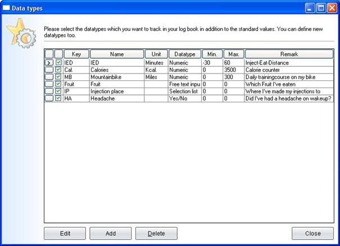Uncheck the IED row checkbox

tap(58, 63)
